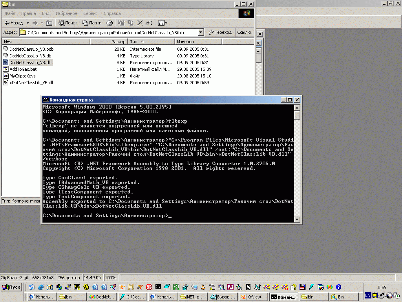Click the Copy To folder icon
This screenshot has height=302, width=402.
click(131, 23)
